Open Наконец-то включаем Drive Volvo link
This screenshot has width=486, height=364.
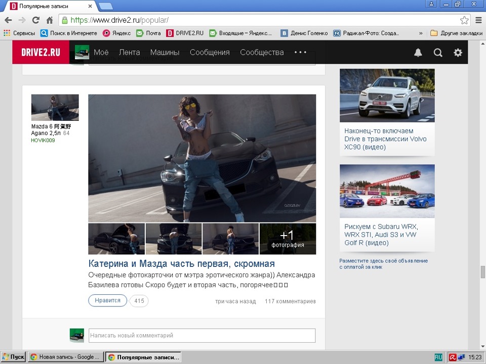tap(385, 139)
